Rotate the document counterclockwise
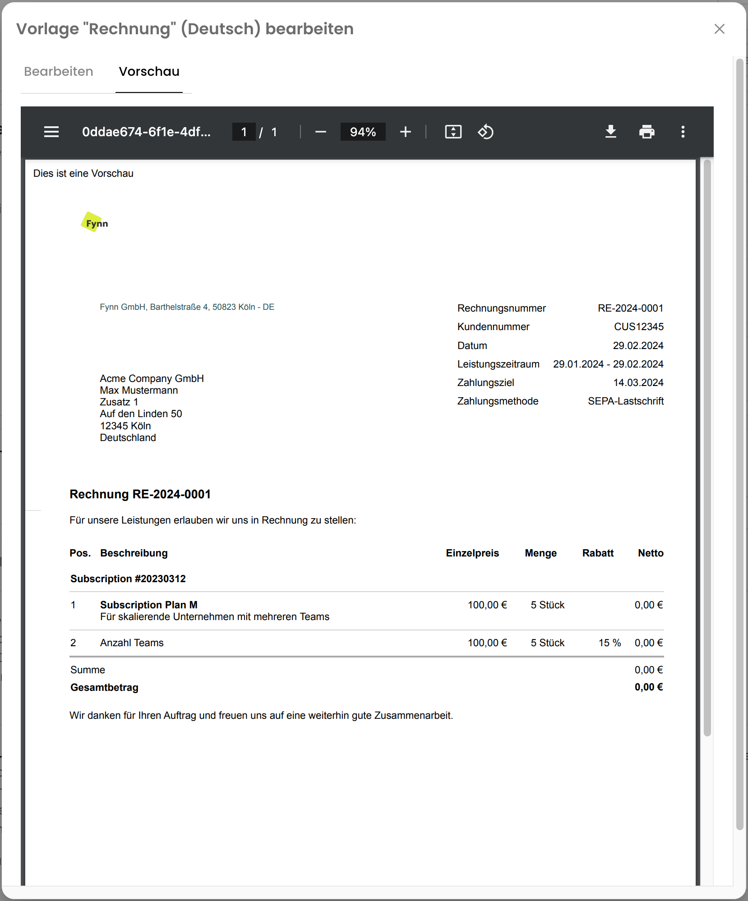The height and width of the screenshot is (901, 748). tap(486, 132)
